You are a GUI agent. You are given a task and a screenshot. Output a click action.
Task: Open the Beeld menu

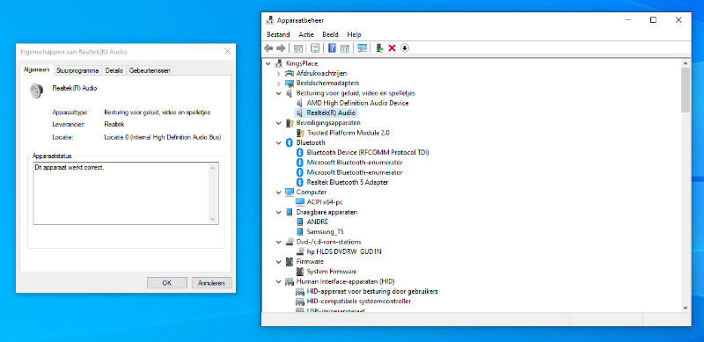pyautogui.click(x=331, y=34)
